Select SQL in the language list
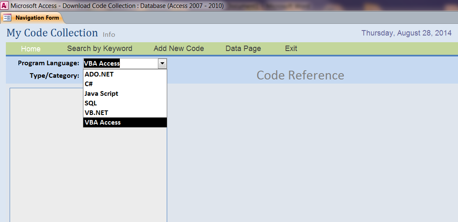This screenshot has width=458, height=222. (125, 103)
